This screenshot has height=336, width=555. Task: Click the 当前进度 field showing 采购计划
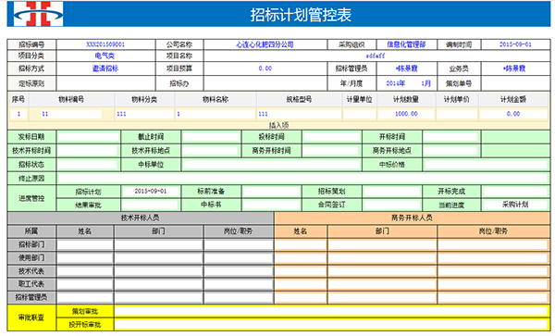click(515, 205)
